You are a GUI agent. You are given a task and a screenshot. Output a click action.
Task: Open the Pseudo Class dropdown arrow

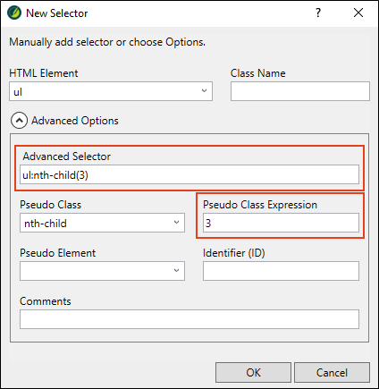pos(176,223)
